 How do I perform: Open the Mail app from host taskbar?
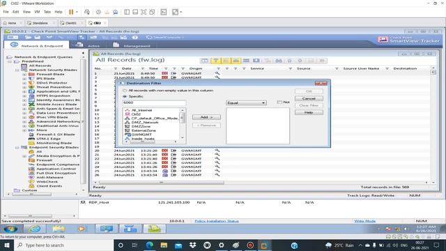(178, 245)
